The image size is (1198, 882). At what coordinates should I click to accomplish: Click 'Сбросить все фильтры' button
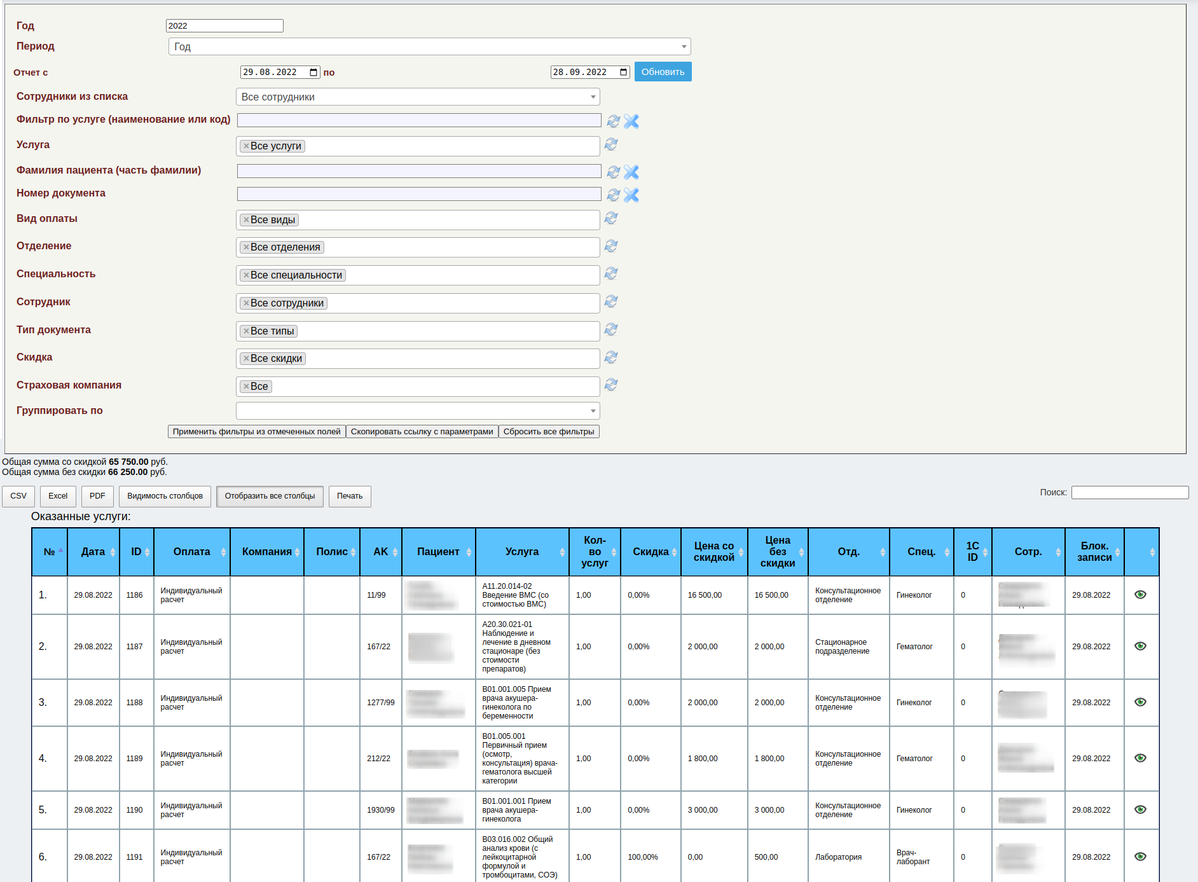click(x=549, y=432)
